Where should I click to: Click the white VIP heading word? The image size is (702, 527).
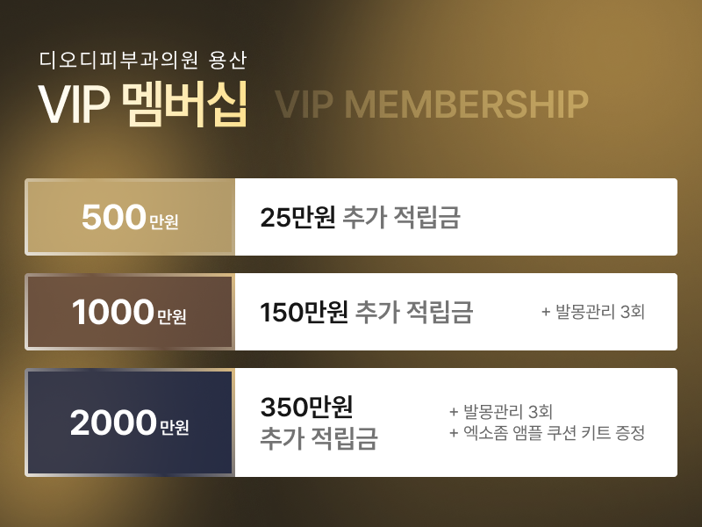[x=74, y=105]
